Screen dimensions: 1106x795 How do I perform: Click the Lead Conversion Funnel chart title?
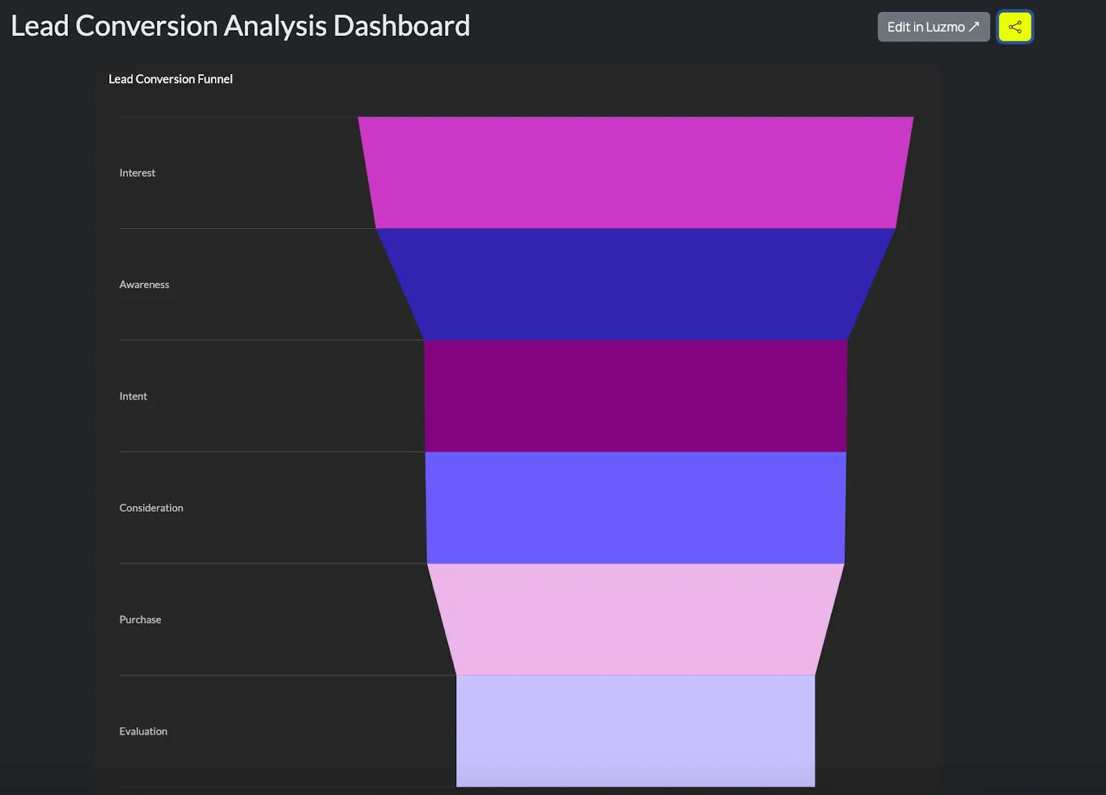pyautogui.click(x=171, y=79)
